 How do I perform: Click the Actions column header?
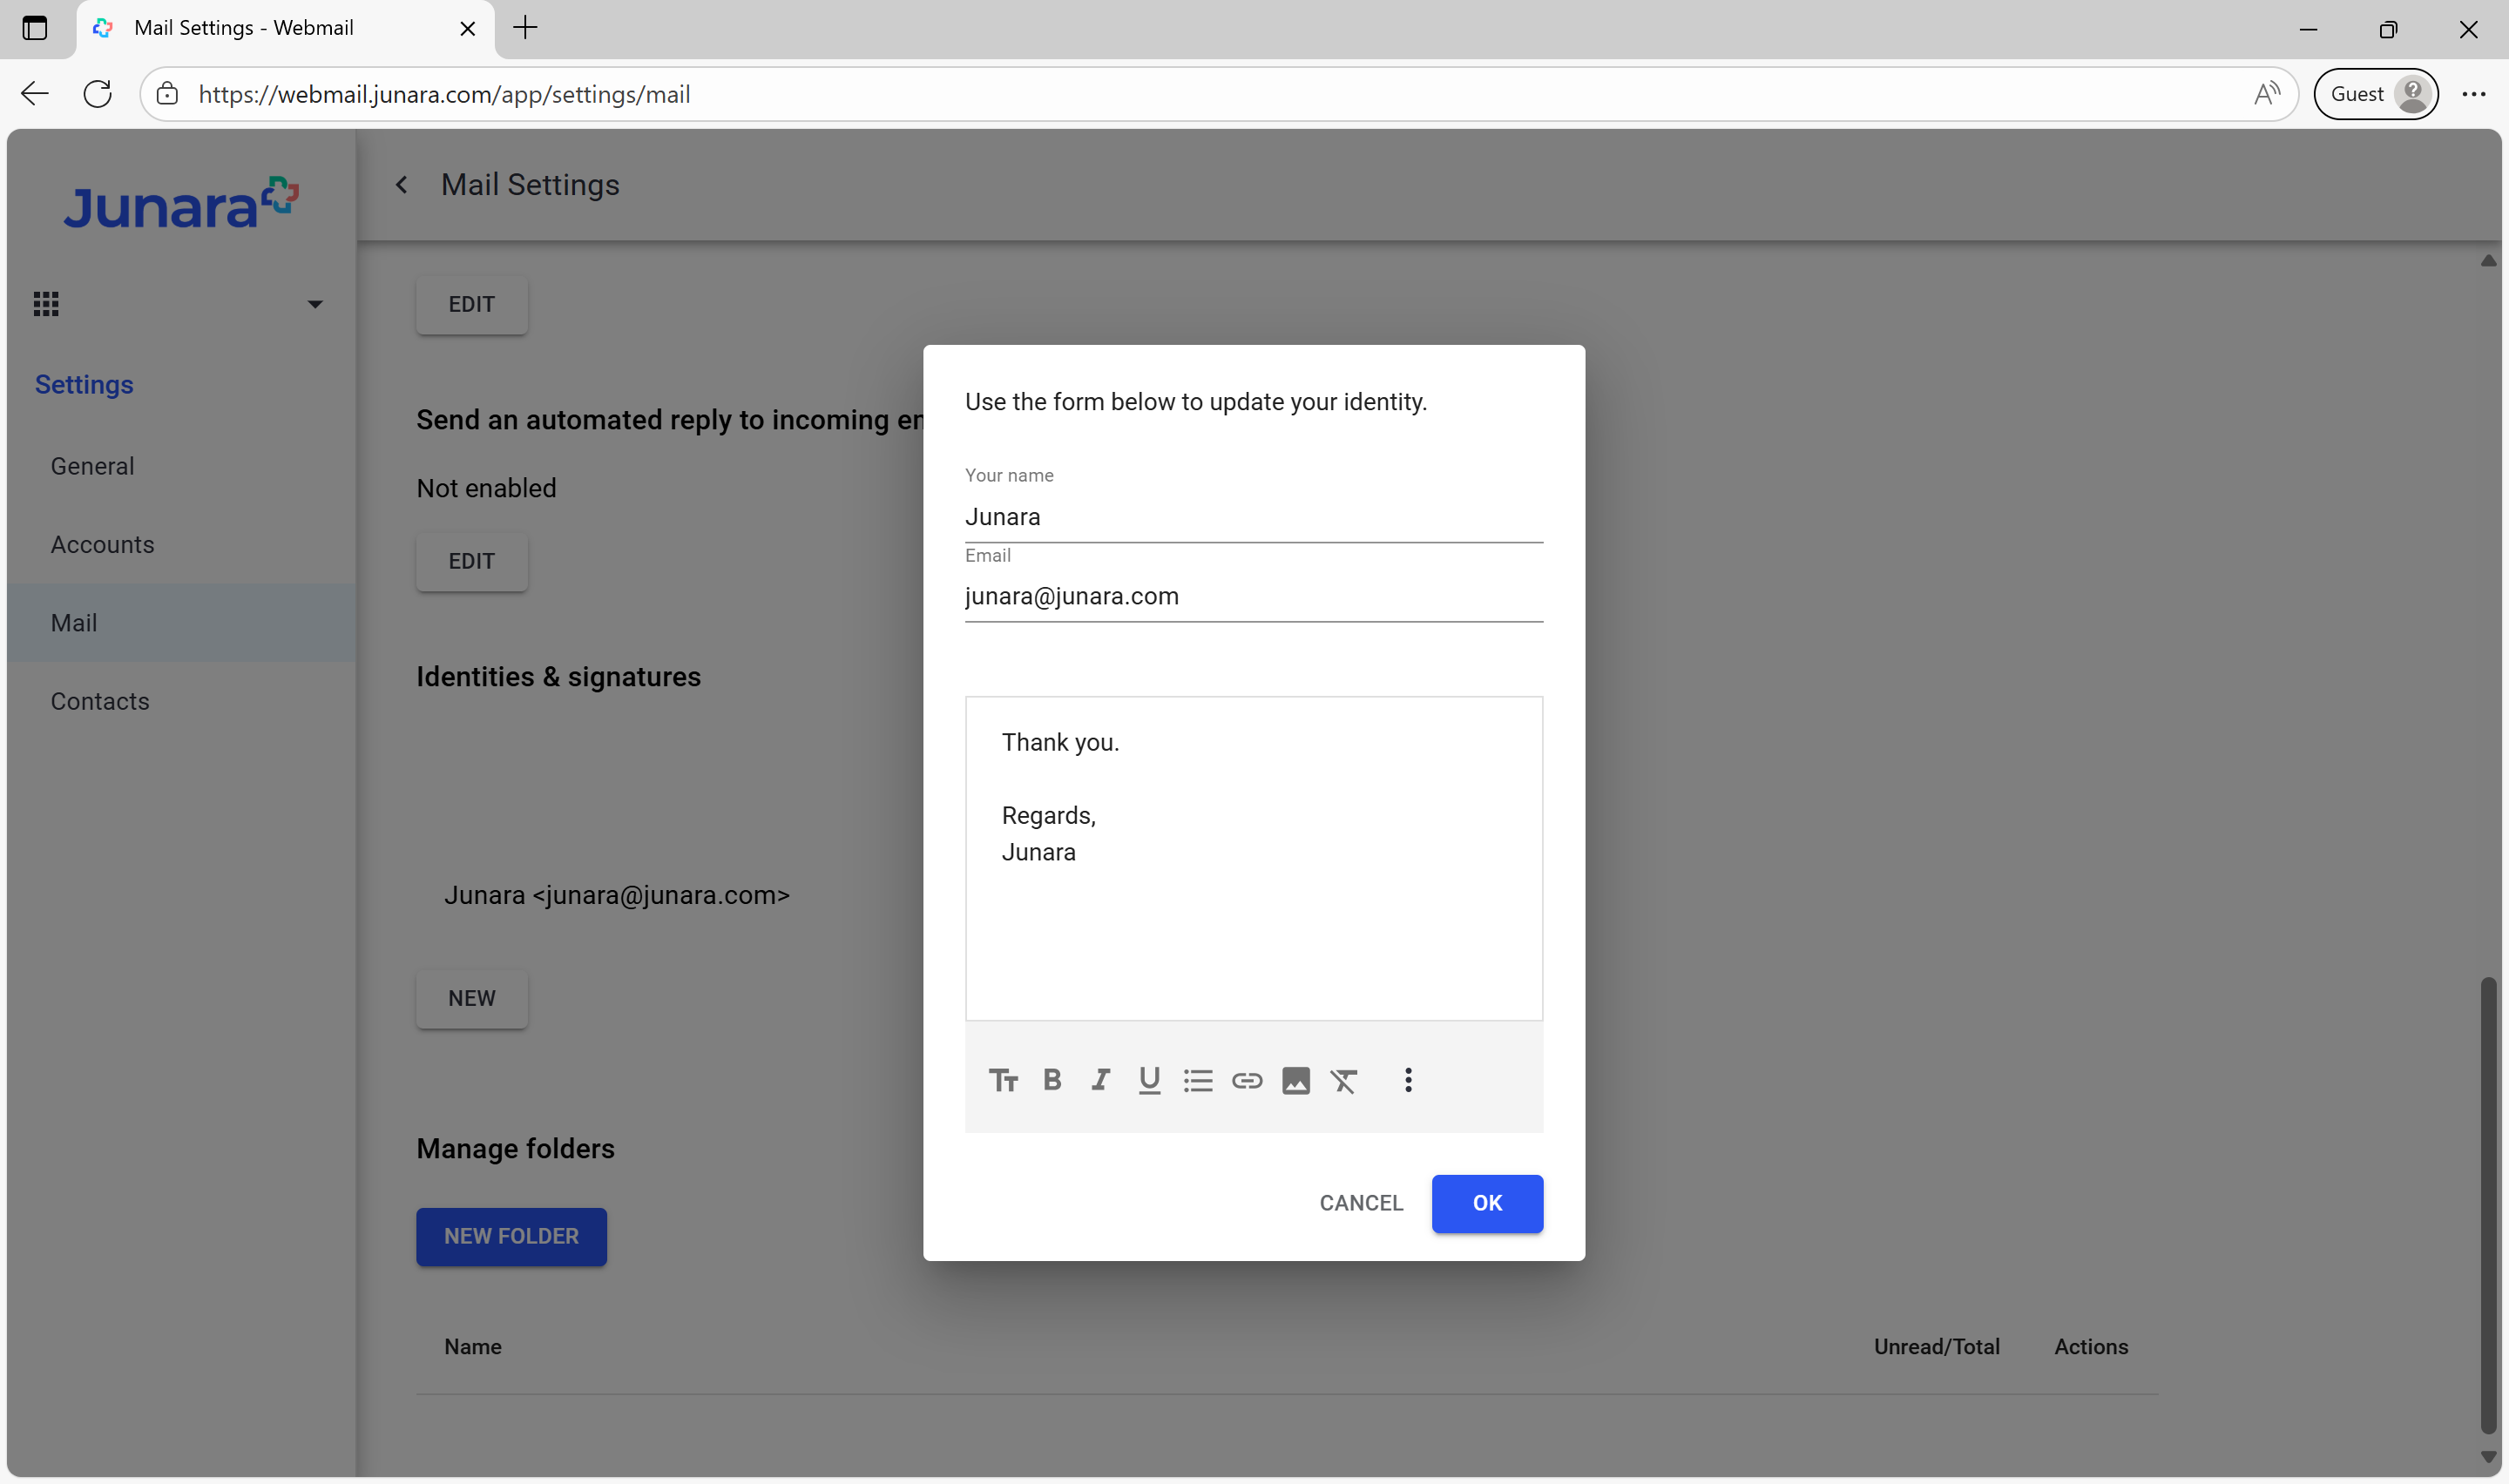(x=2091, y=1347)
